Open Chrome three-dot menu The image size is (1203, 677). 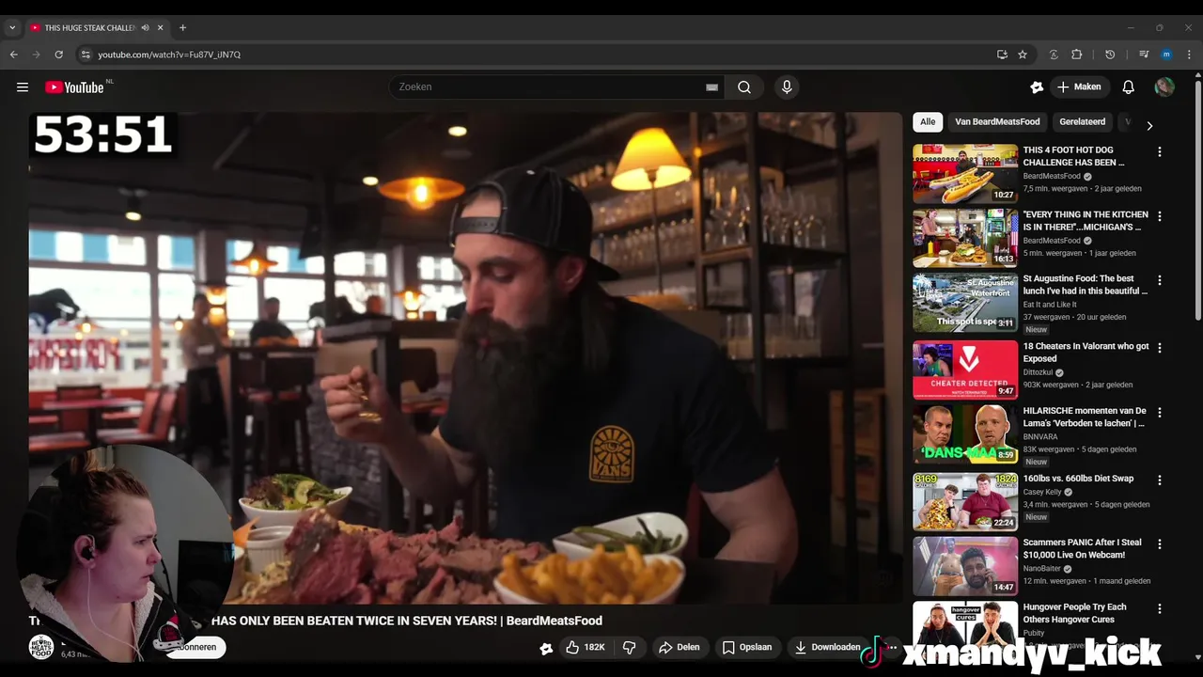(x=1189, y=55)
